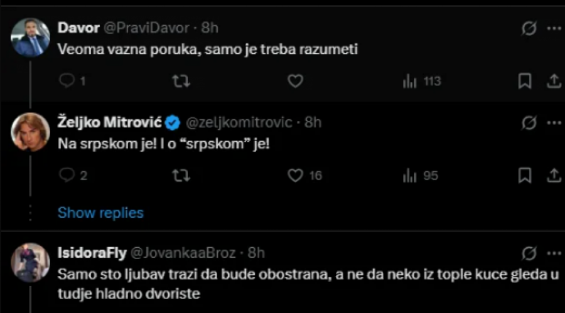This screenshot has height=313, width=565.
Task: Repost Željko Mitrović's tweet
Action: click(181, 176)
